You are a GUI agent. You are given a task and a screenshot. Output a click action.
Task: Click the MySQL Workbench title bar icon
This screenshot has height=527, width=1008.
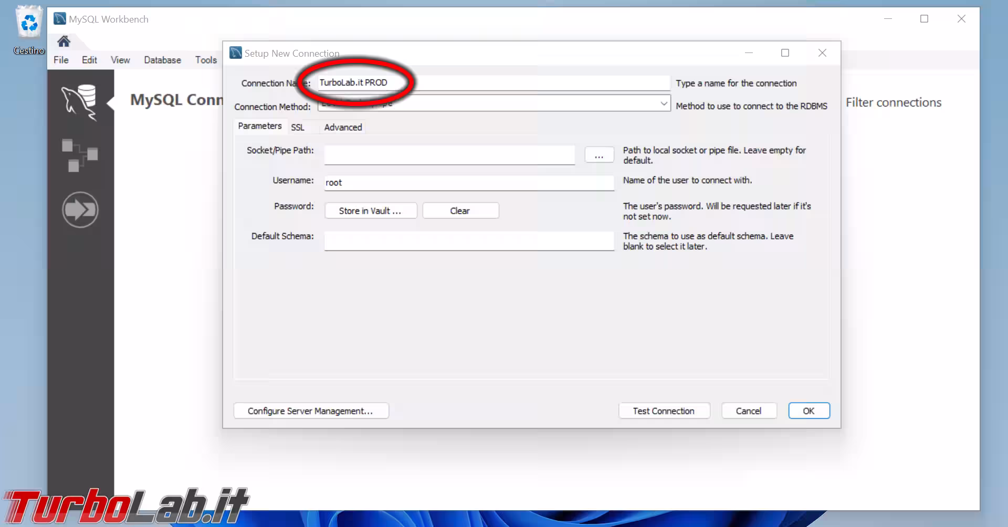(x=60, y=19)
